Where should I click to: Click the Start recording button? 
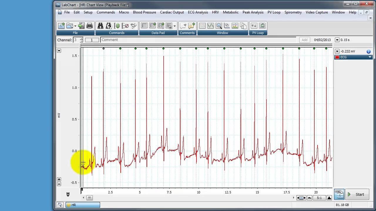click(357, 194)
